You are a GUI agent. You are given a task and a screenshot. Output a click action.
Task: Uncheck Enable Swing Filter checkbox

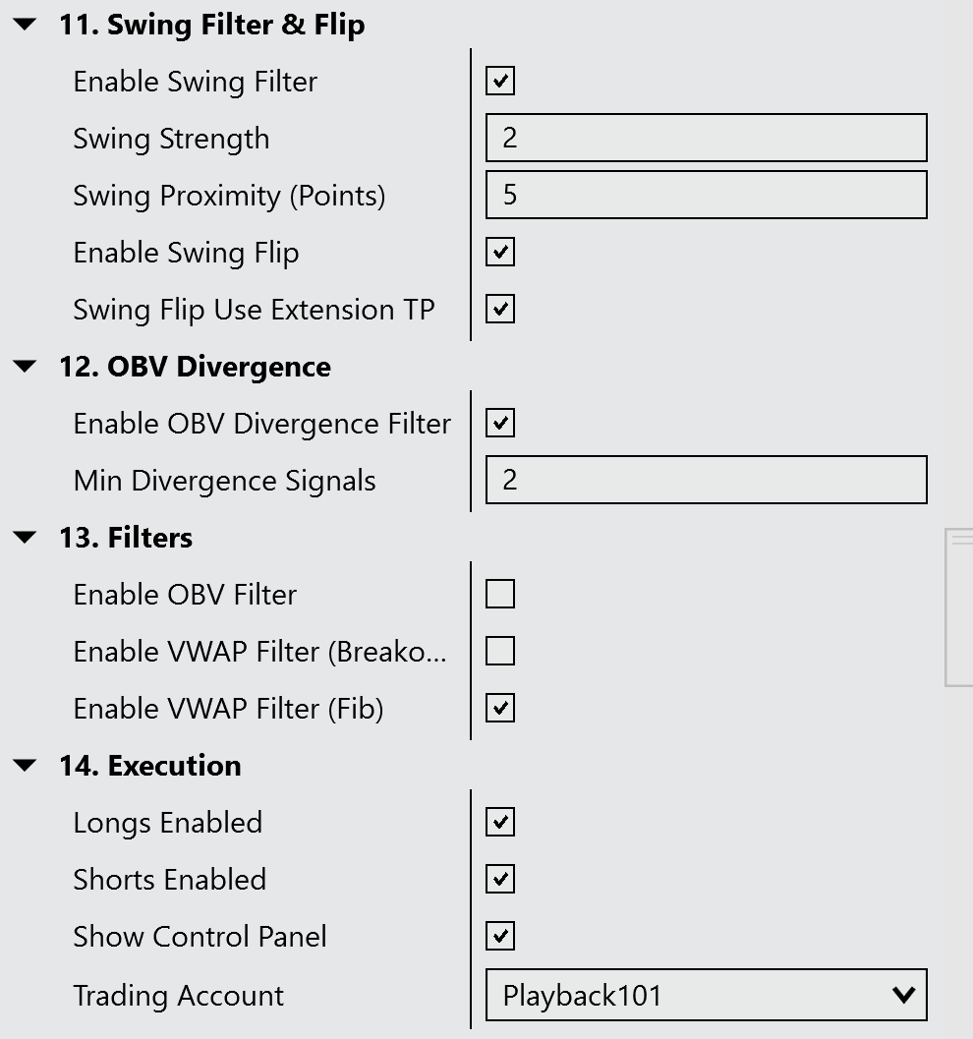[x=500, y=82]
